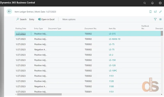The height and width of the screenshot is (97, 164).
Task: Click Open in Excel
Action: point(46,19)
